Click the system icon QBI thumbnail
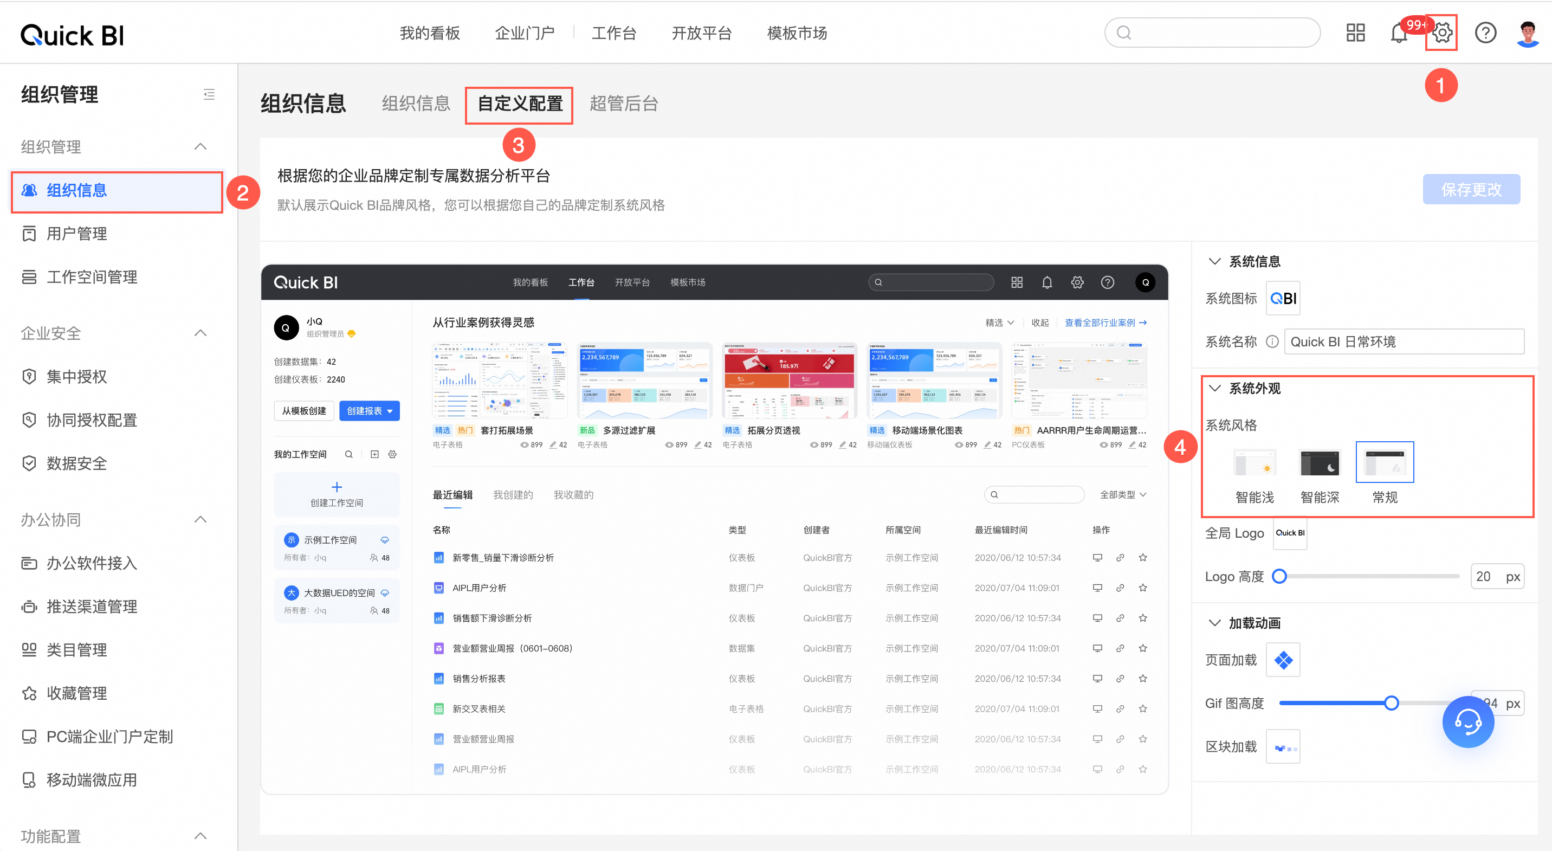Screen dimensions: 1552x851 click(x=1283, y=298)
